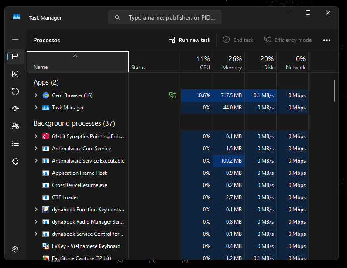Sort processes by Memory column
Viewport: 347px width, 268px height.
coord(229,62)
